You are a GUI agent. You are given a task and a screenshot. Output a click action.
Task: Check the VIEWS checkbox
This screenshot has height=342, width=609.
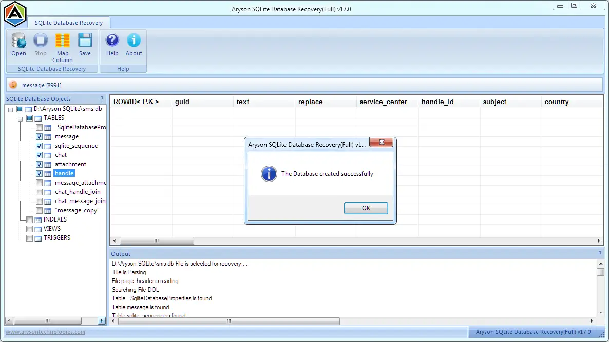tap(29, 229)
